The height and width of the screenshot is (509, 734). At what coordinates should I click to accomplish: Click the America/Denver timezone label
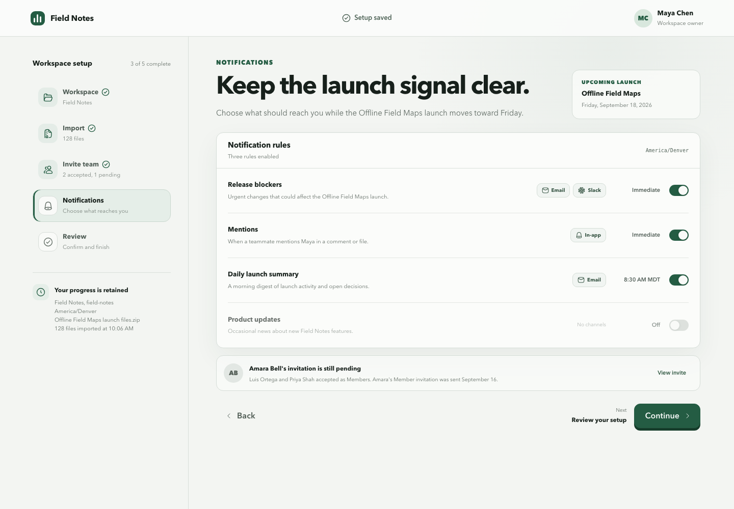click(x=667, y=151)
